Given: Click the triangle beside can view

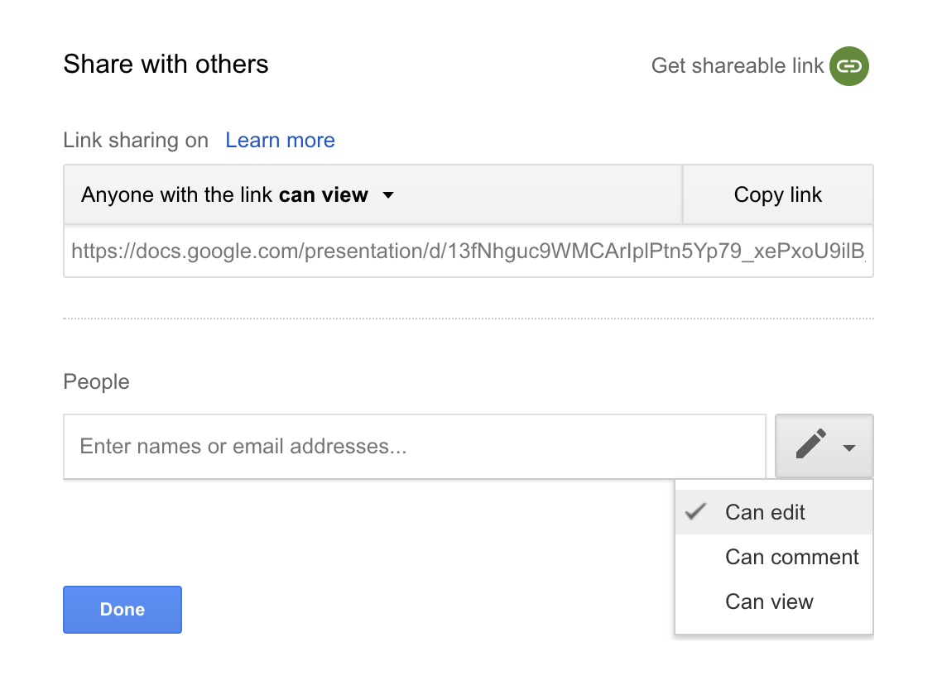Looking at the screenshot, I should point(388,196).
